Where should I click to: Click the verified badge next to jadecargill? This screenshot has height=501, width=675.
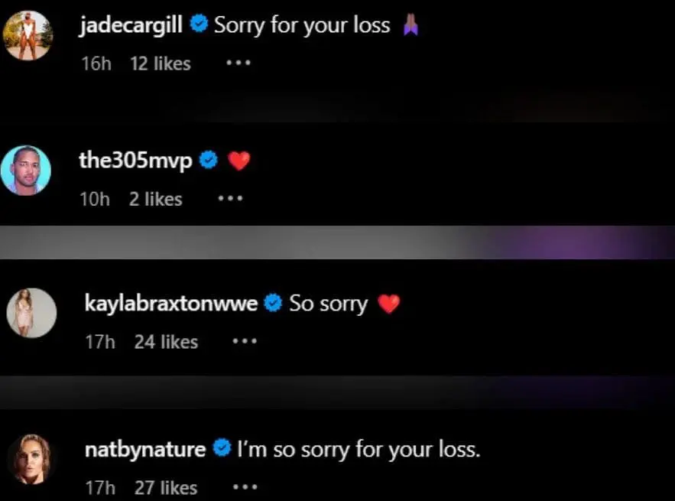click(199, 23)
